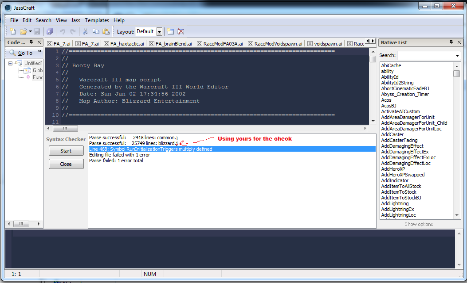467x283 pixels.
Task: Click the 'Editing file failed with 1 error' line
Action: (x=119, y=155)
